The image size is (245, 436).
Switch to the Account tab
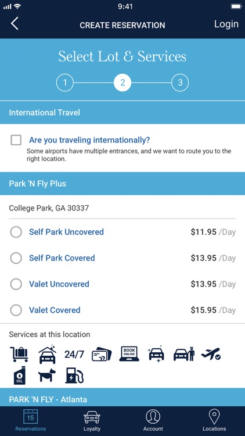coord(153,421)
